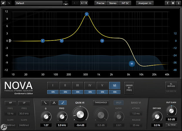182x131 pixels.
Task: Click the GR DELTA button
Action: [x=171, y=91]
